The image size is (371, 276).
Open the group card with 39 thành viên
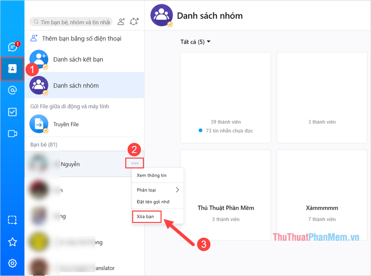[226, 98]
